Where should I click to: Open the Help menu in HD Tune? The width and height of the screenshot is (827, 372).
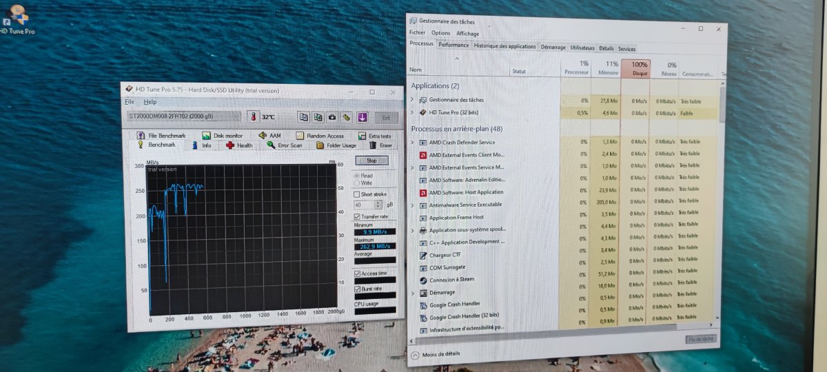tap(150, 102)
